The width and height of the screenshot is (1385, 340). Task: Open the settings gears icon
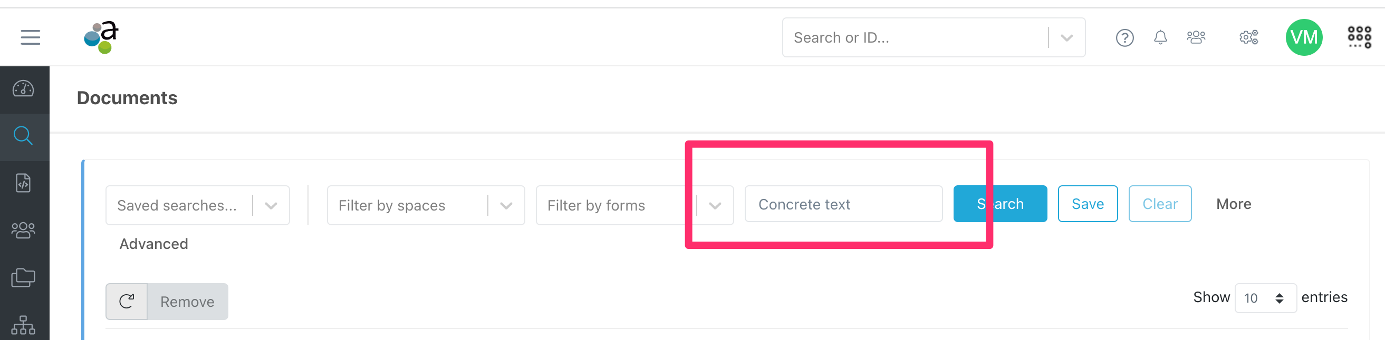click(x=1248, y=37)
